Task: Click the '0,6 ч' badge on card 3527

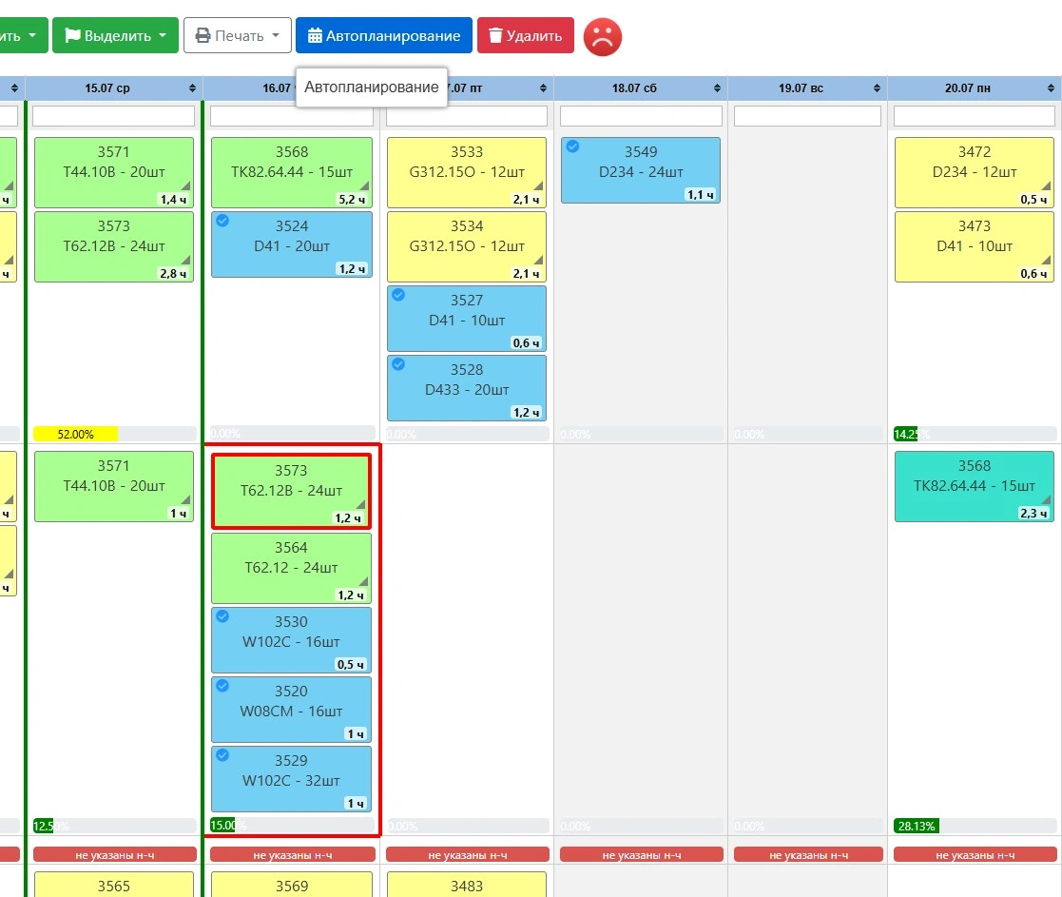Action: tap(526, 342)
